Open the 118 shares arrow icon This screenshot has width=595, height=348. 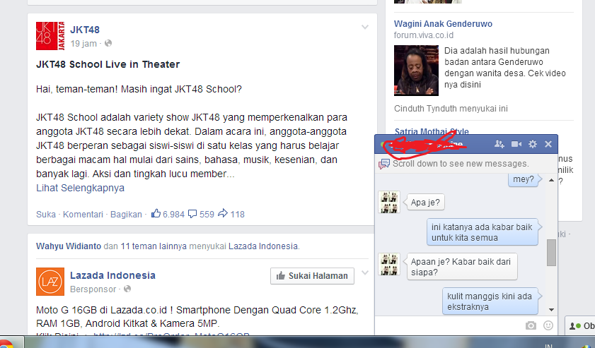pyautogui.click(x=231, y=214)
